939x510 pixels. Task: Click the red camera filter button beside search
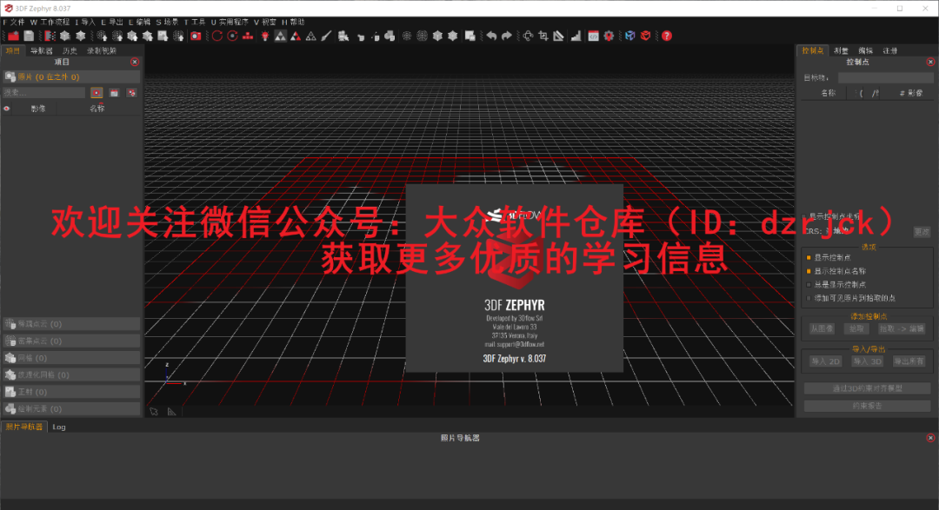(x=97, y=93)
